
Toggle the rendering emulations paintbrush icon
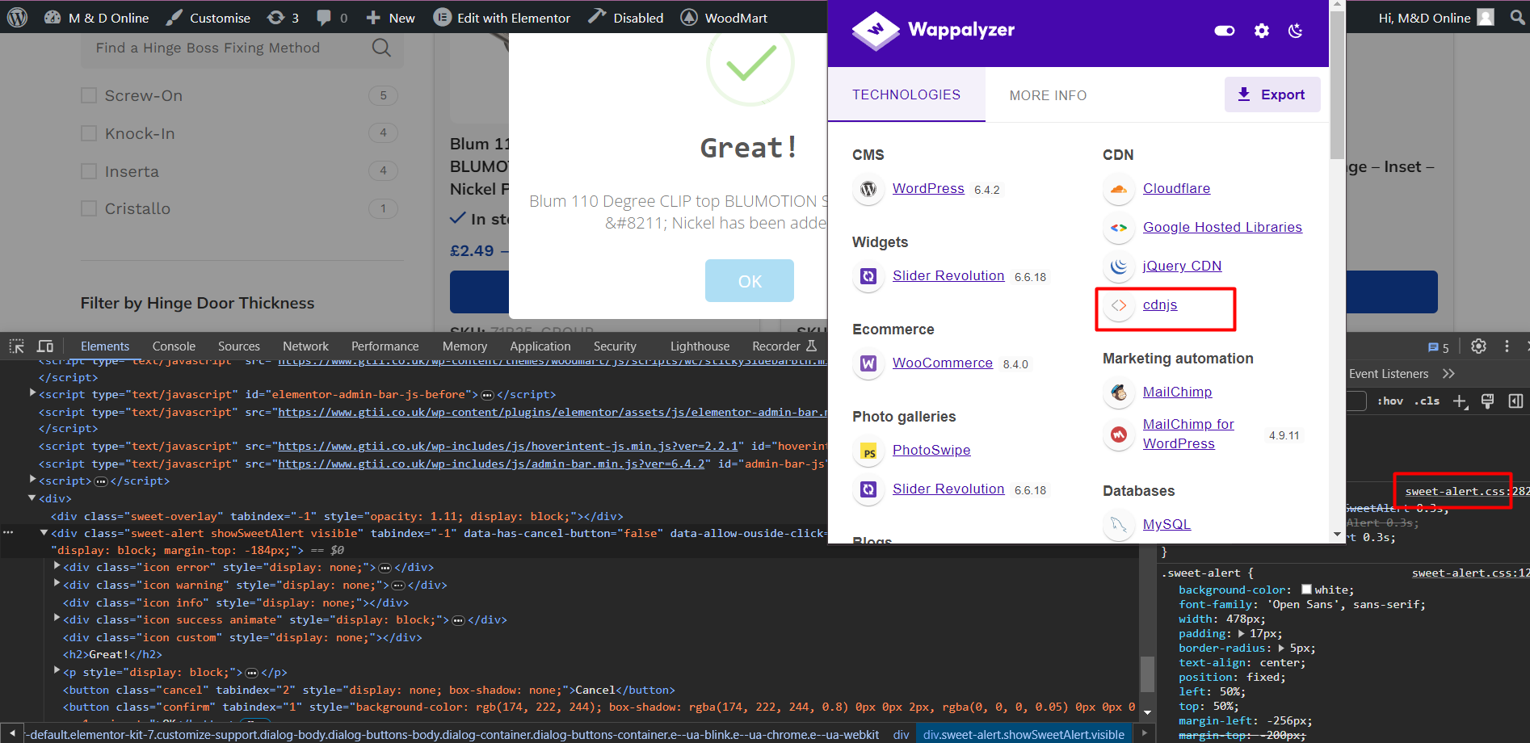click(x=1488, y=401)
